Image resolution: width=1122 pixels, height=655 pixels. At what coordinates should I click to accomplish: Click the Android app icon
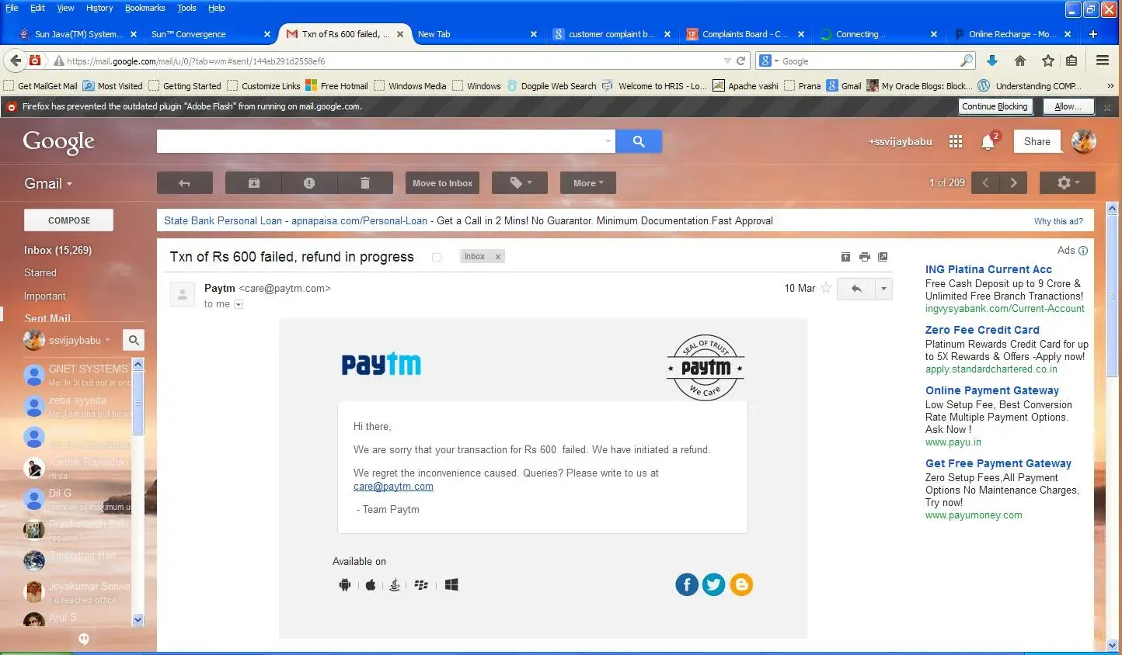(345, 585)
